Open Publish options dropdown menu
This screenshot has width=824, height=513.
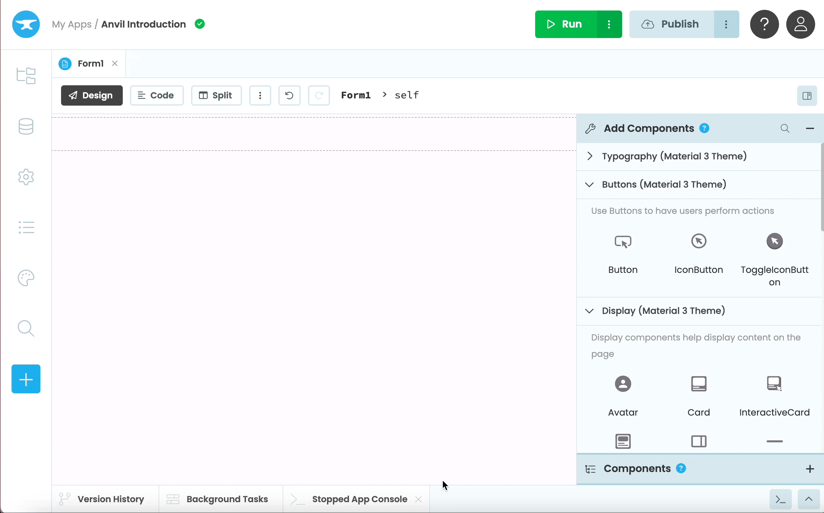pos(726,24)
